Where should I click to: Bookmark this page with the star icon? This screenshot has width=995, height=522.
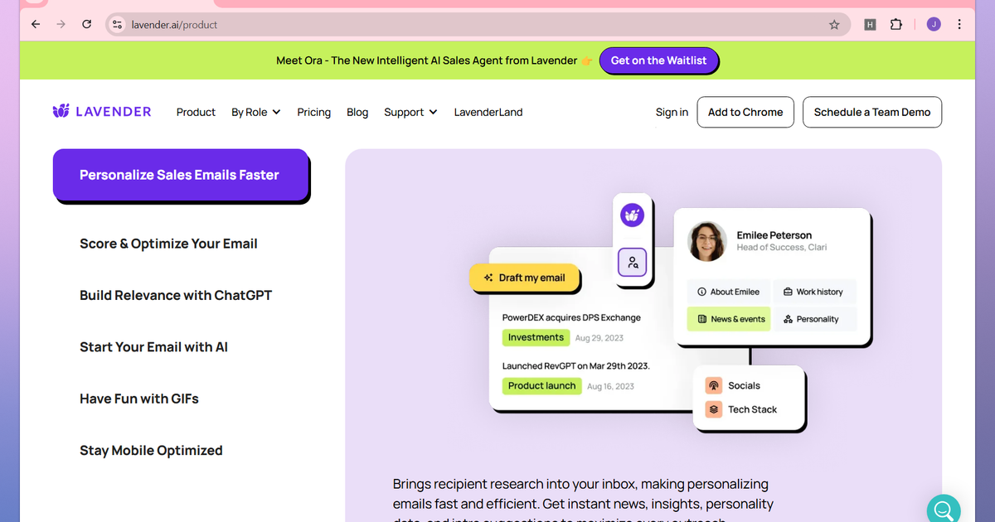pos(834,25)
